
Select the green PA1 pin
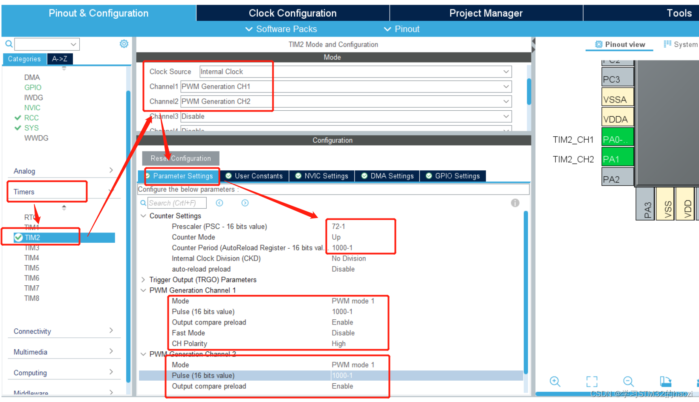pyautogui.click(x=618, y=157)
